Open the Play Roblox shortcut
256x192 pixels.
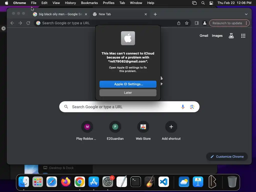tap(87, 130)
